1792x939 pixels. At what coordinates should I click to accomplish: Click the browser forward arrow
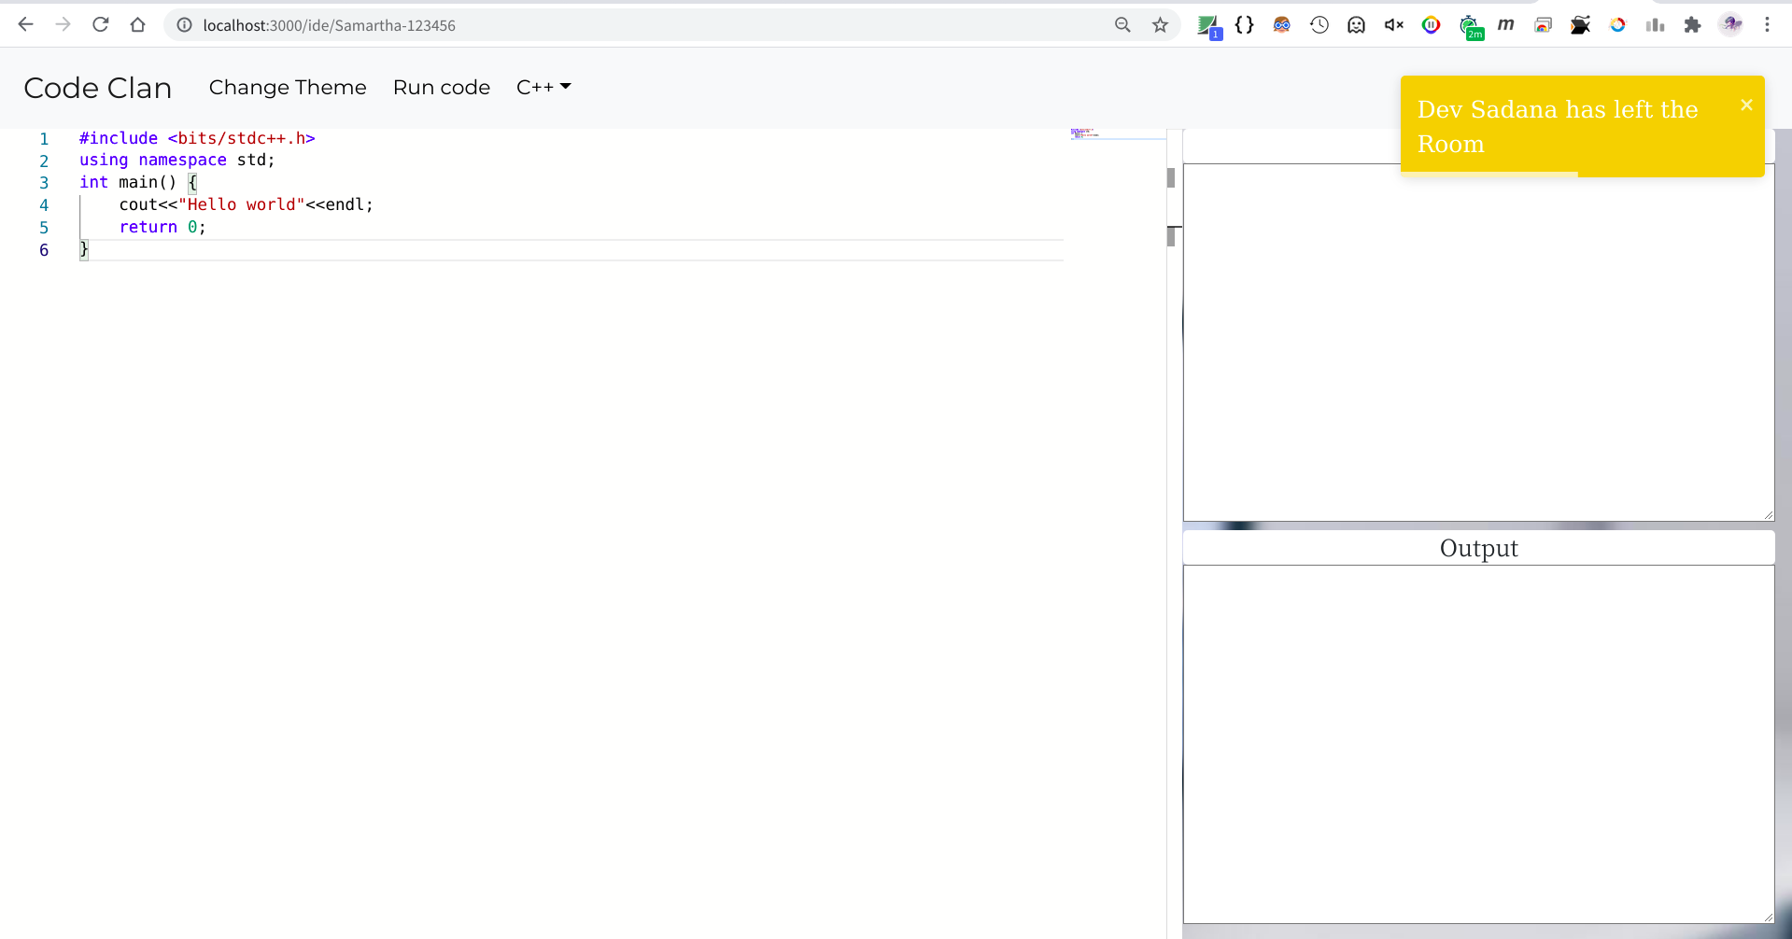click(x=63, y=25)
